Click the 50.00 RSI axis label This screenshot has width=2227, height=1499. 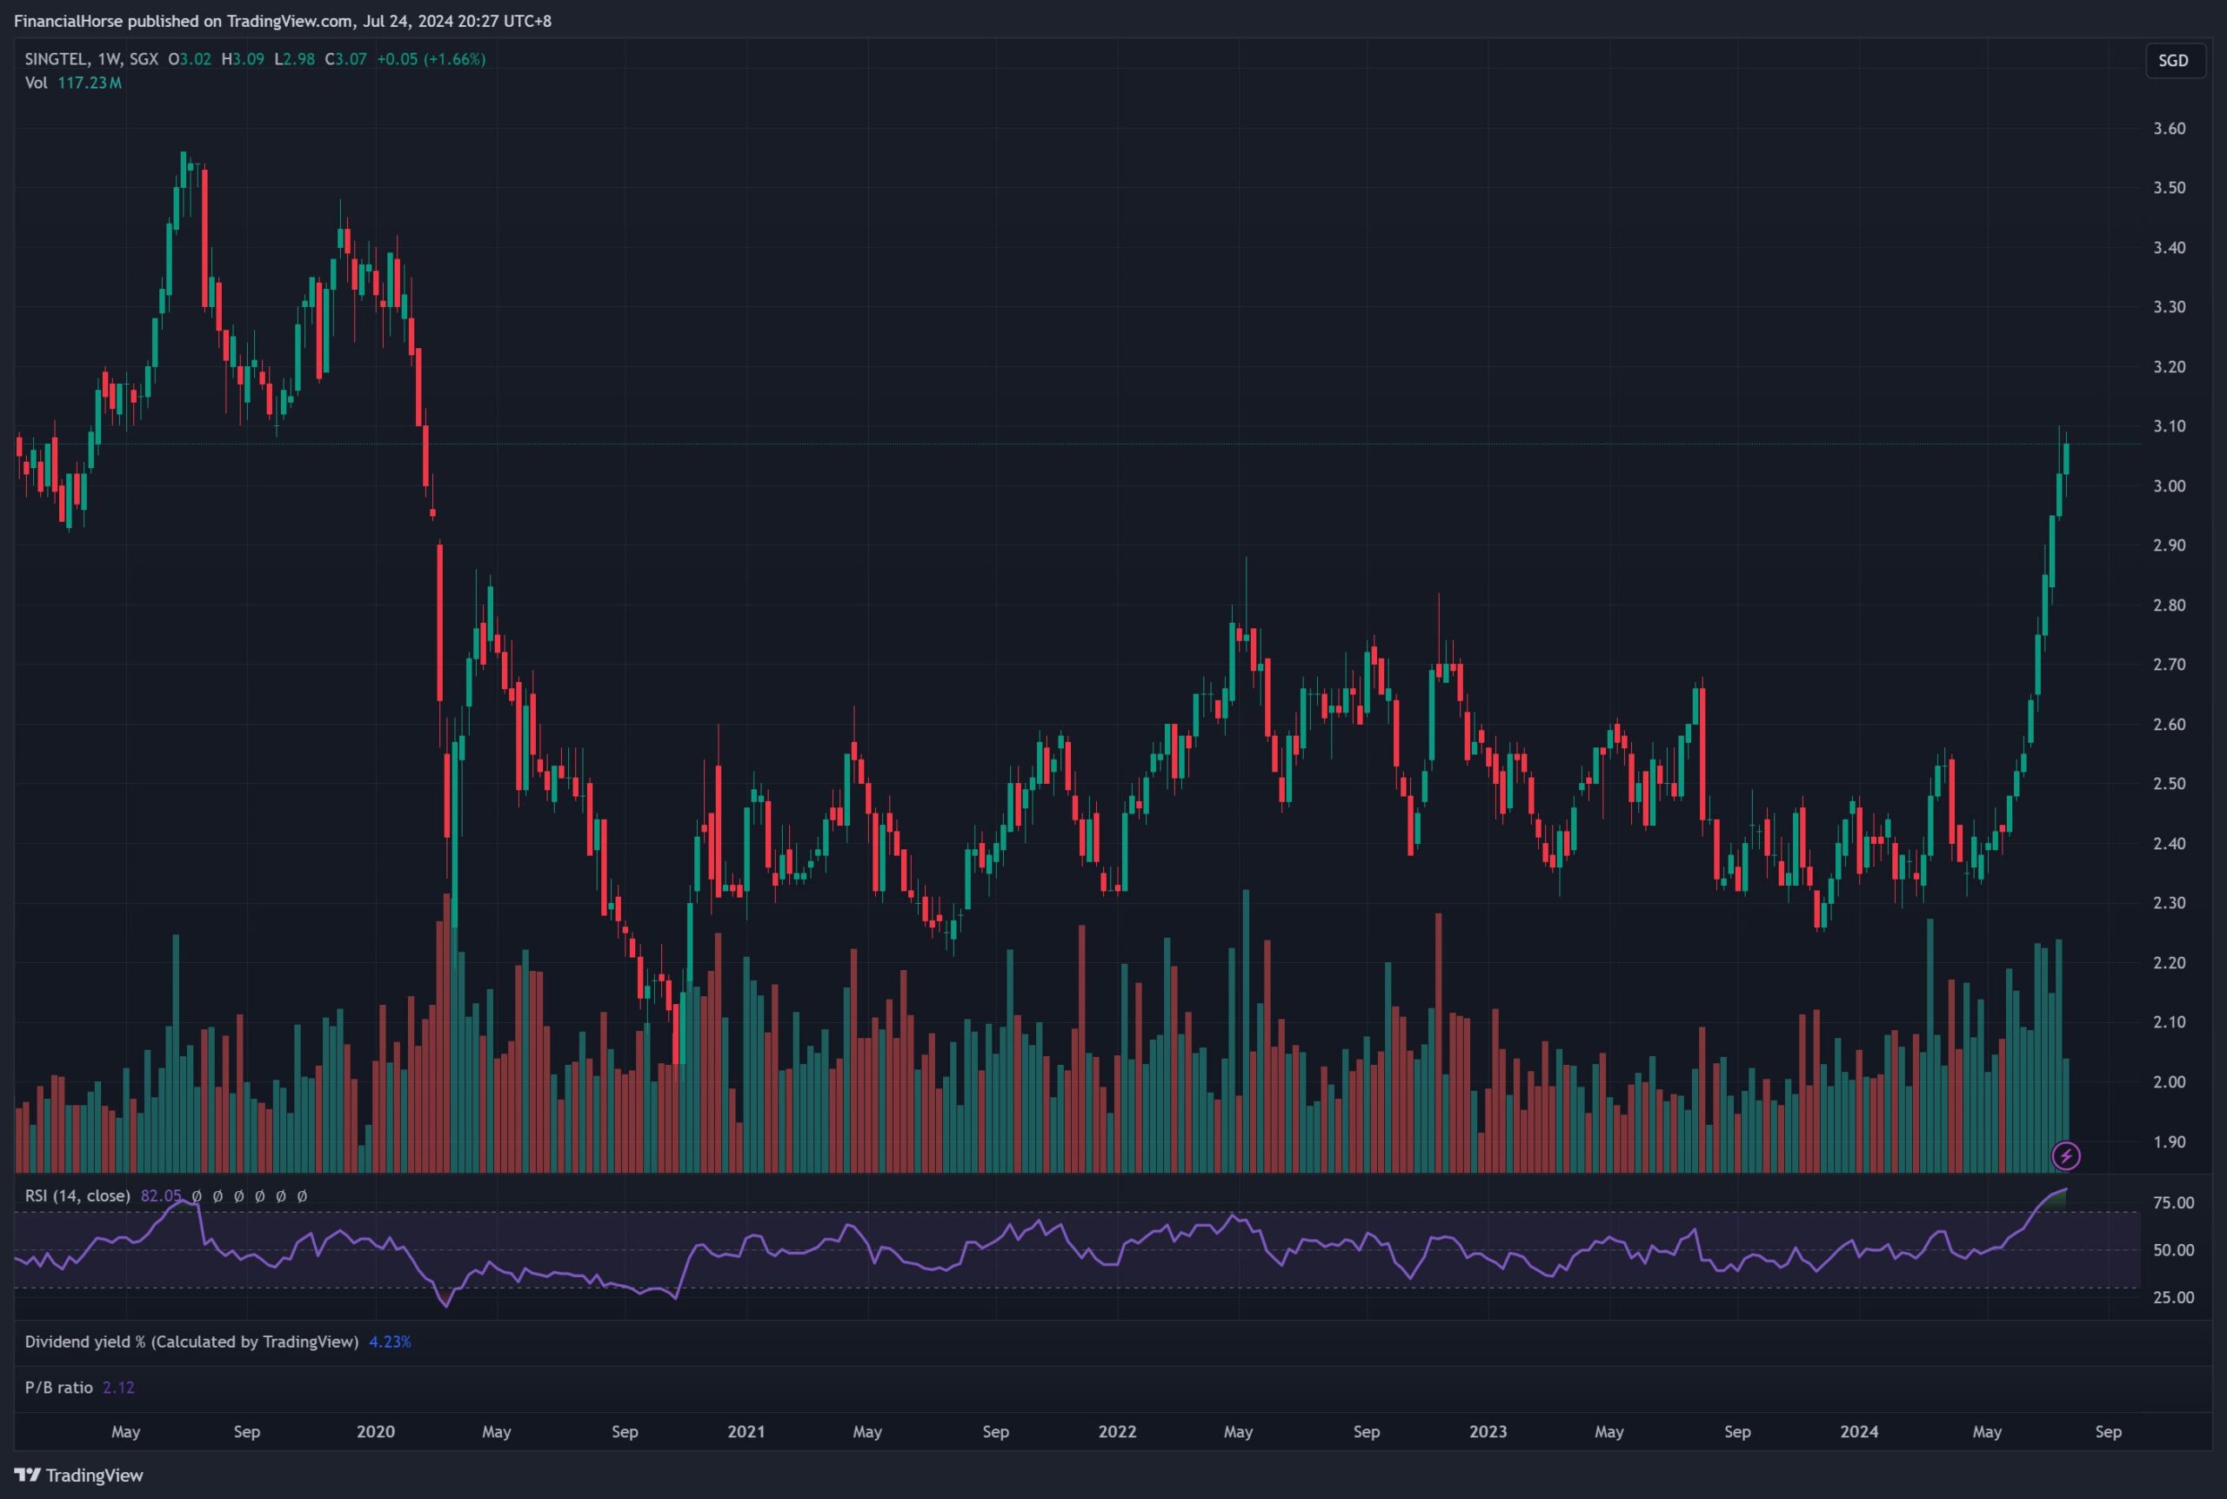(2172, 1250)
